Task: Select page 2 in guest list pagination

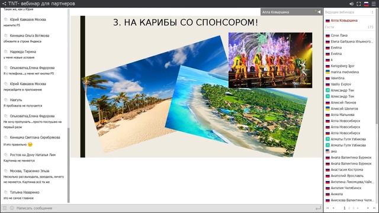Action: pyautogui.click(x=349, y=208)
